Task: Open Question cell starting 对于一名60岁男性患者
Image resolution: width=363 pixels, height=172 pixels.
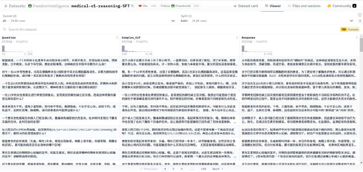Action: pyautogui.click(x=60, y=74)
